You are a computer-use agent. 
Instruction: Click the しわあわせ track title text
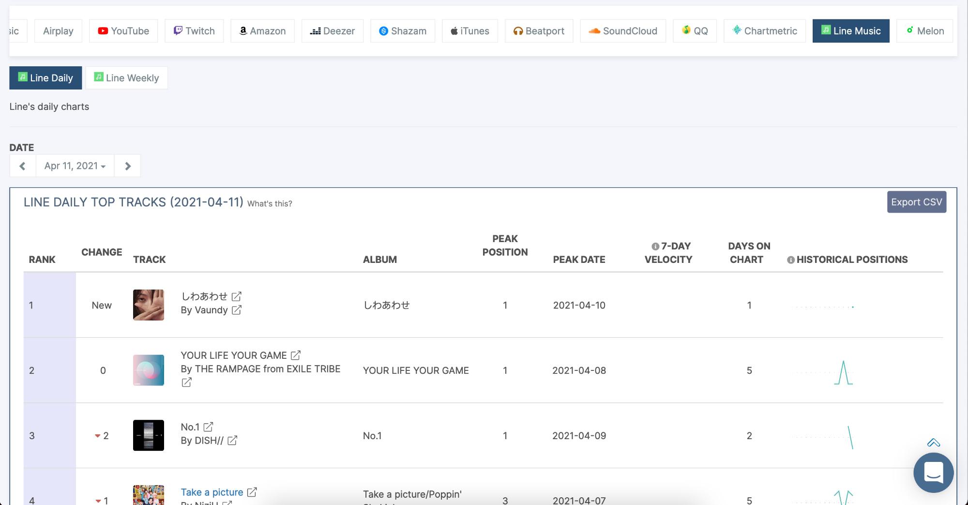coord(204,296)
